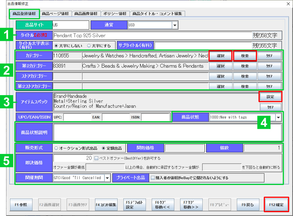Click 選択 button in カテゴリー row
The height and width of the screenshot is (216, 293).
point(220,56)
